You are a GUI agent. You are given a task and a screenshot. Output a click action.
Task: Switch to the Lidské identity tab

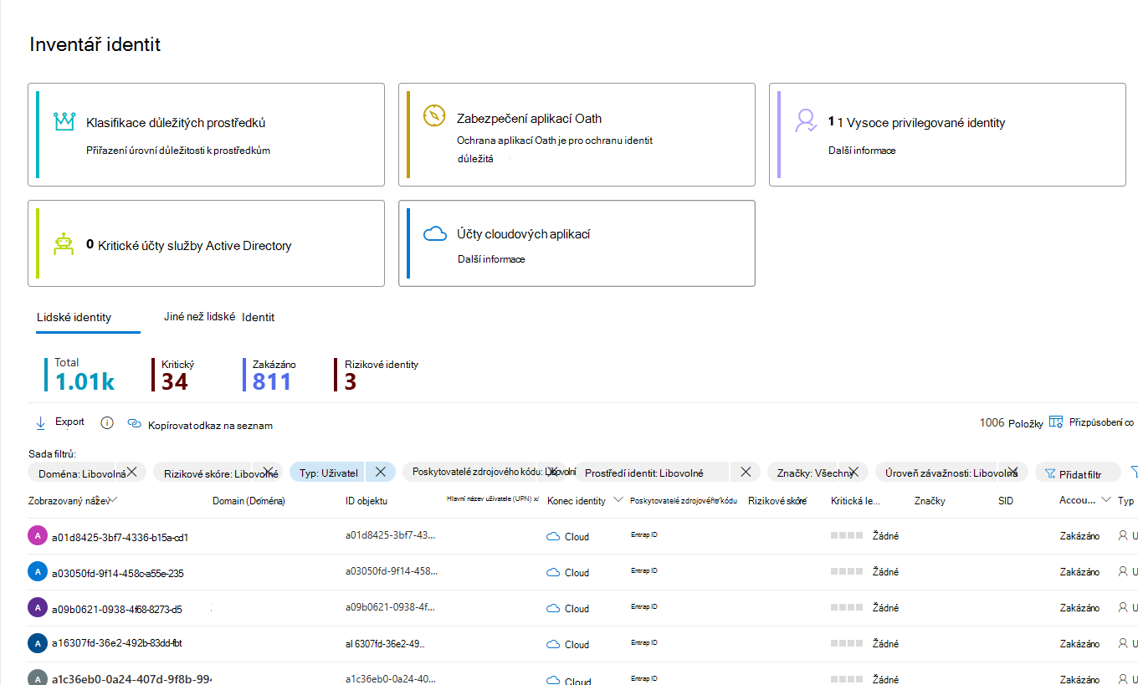[74, 317]
